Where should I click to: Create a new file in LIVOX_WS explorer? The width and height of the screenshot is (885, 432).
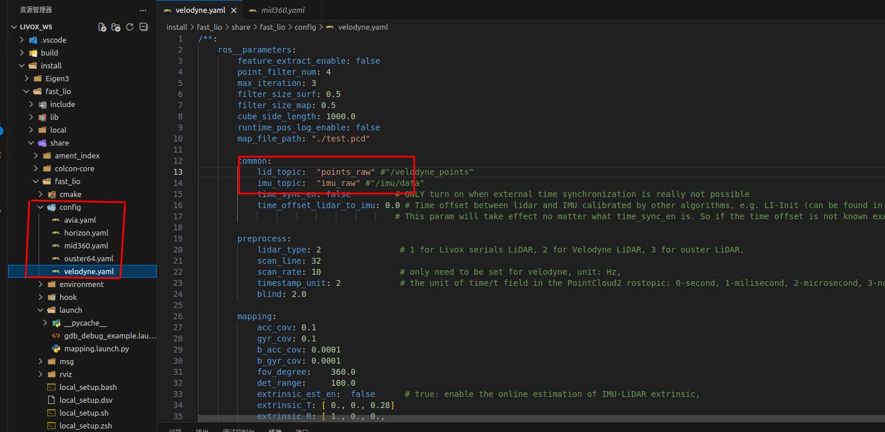coord(102,27)
